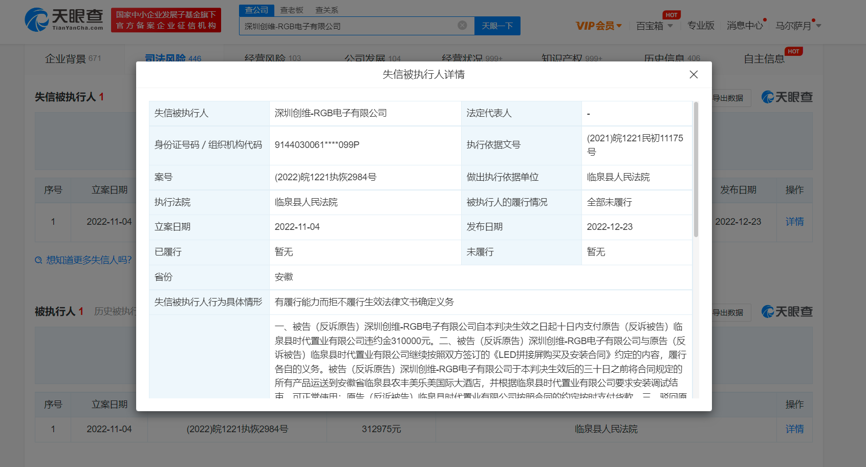The width and height of the screenshot is (866, 467).
Task: Switch to 查关系 search tab
Action: [327, 10]
